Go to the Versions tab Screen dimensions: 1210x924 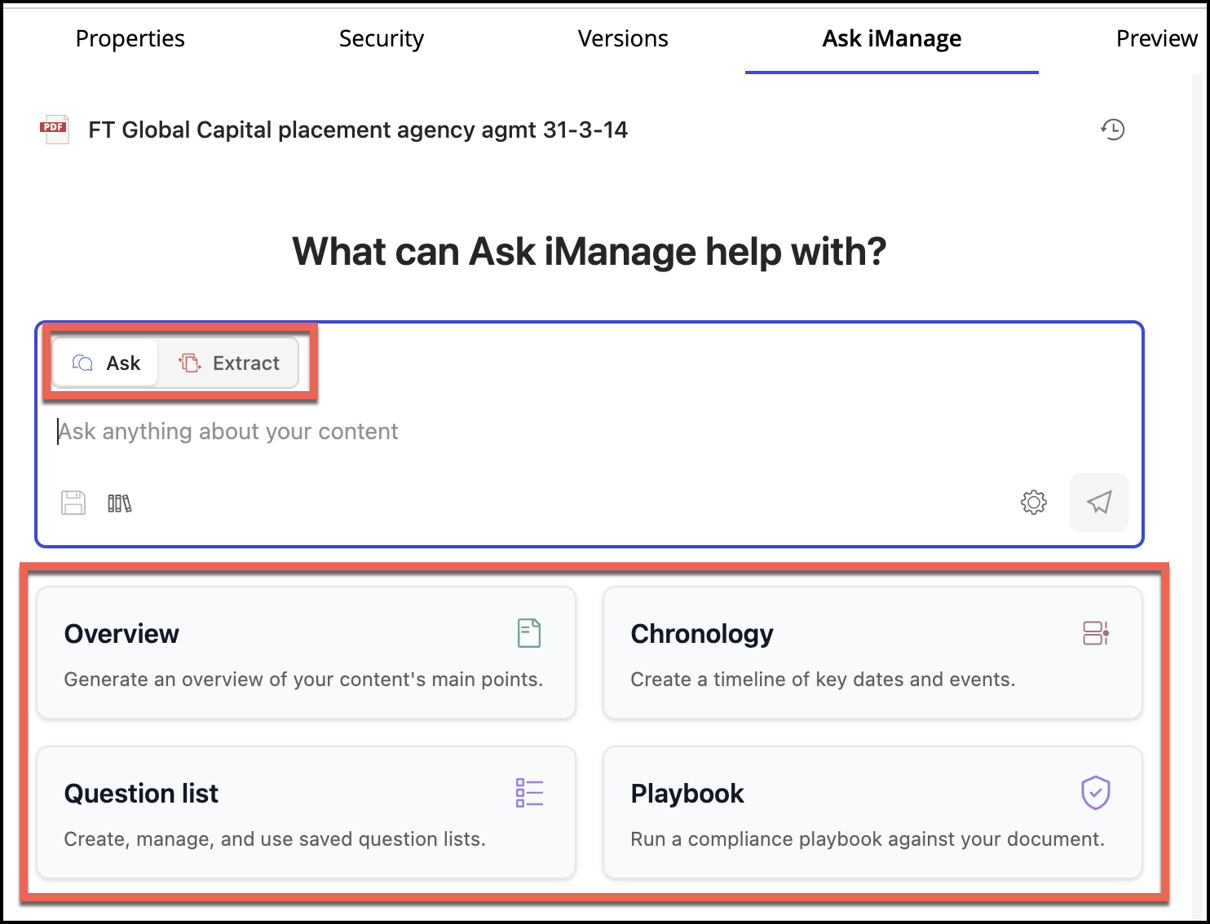[623, 38]
